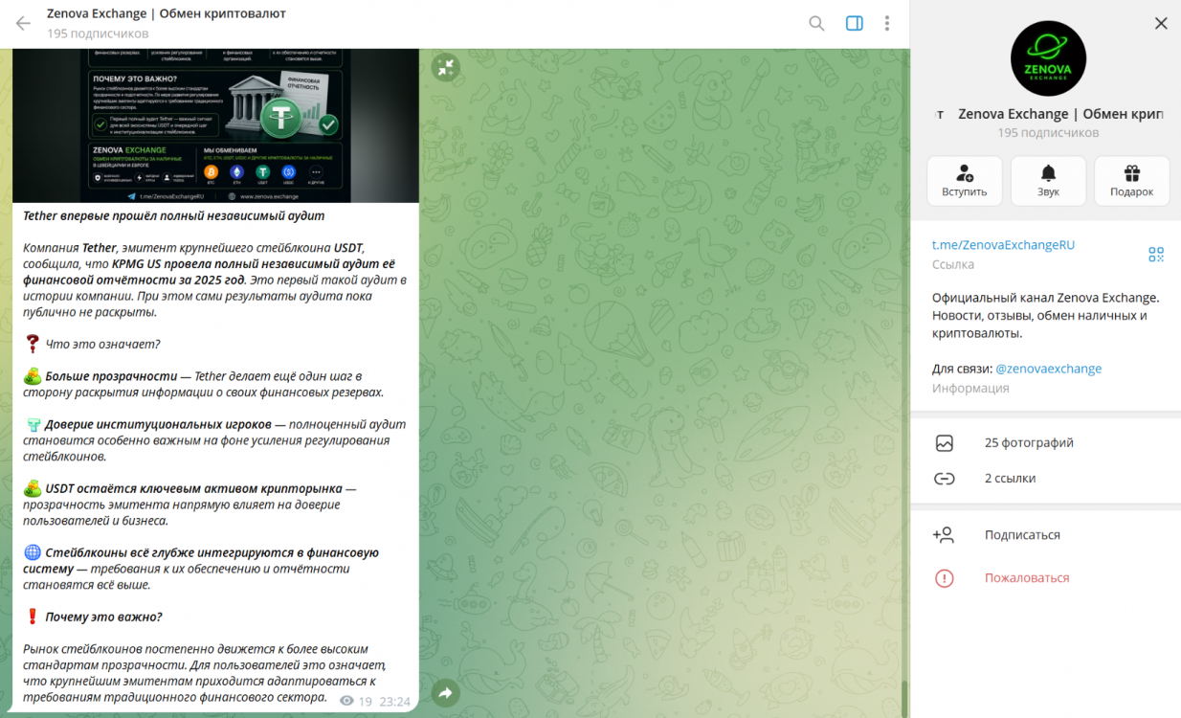Viewport: 1181px width, 718px height.
Task: Go back using the arrow icon
Action: point(23,23)
